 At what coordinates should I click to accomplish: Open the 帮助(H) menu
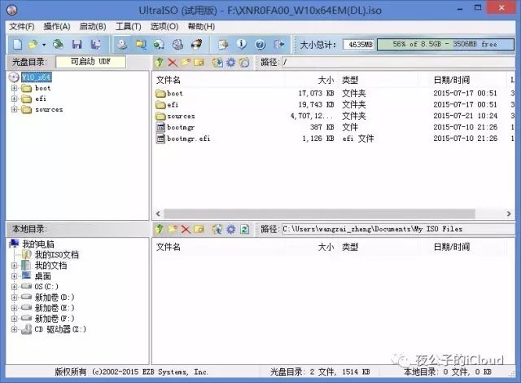coord(201,27)
